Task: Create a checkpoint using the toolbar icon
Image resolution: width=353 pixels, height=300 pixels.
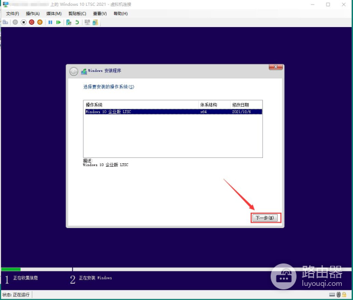Action: click(x=69, y=22)
